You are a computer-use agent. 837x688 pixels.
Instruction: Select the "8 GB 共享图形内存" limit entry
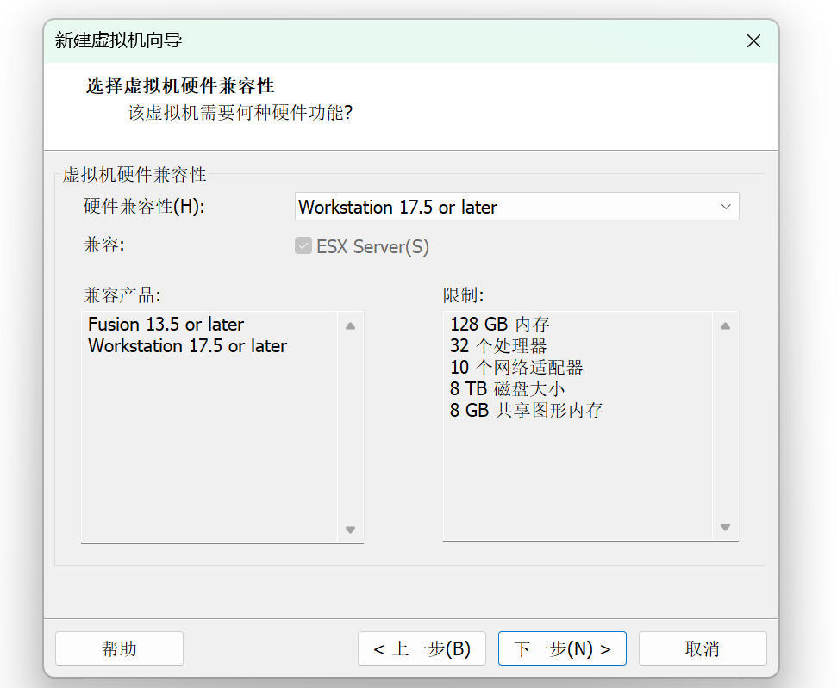[527, 410]
